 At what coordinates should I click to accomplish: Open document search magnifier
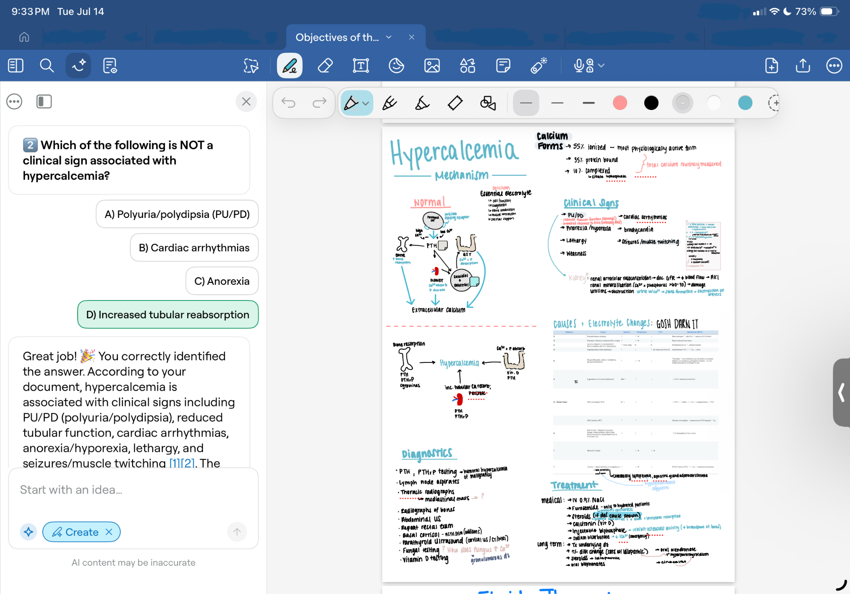tap(46, 66)
